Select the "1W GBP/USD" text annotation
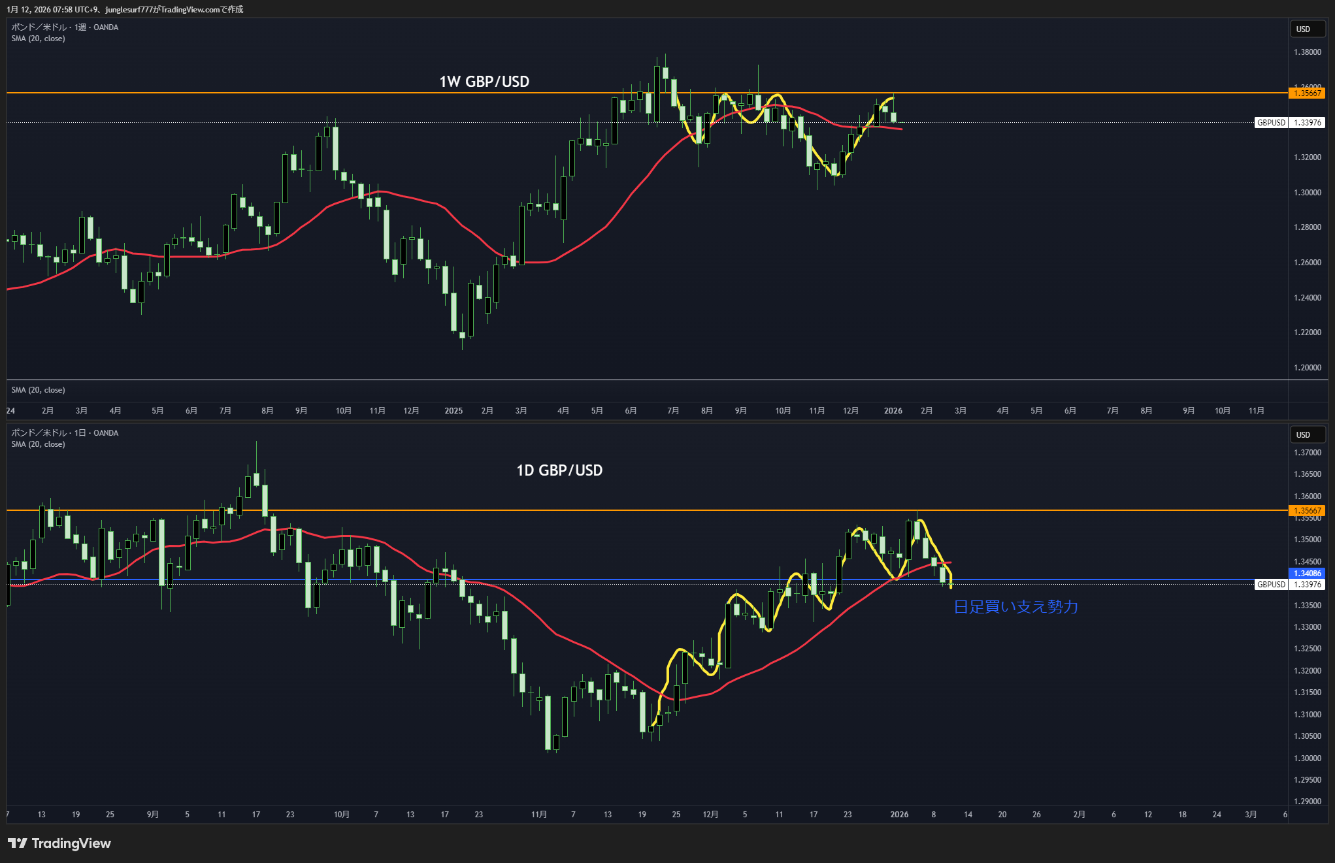The image size is (1335, 863). (484, 82)
